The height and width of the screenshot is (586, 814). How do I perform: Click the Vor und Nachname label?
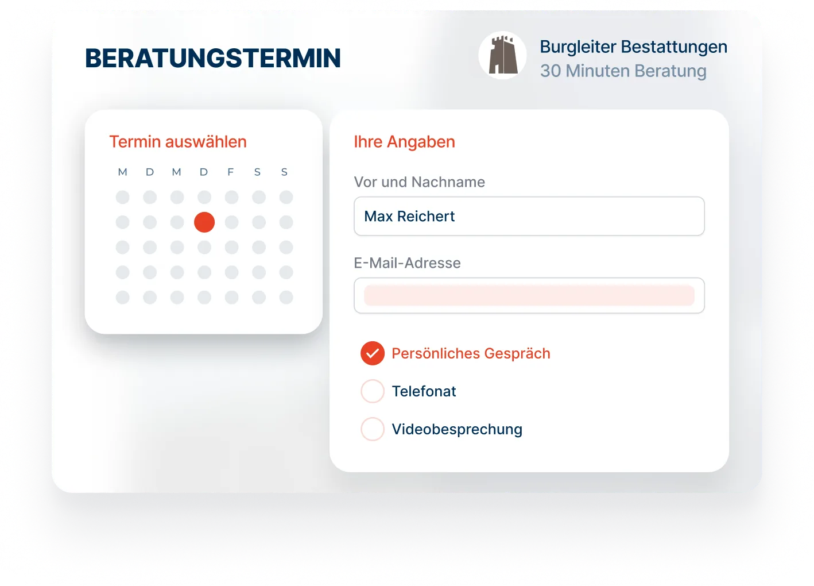pyautogui.click(x=420, y=182)
